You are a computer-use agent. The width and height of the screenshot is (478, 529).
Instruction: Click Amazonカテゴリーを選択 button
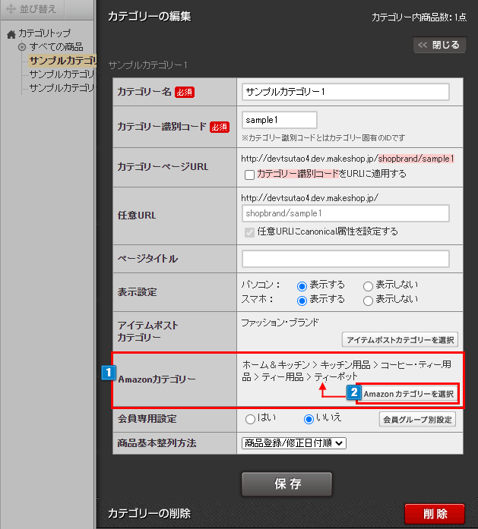tap(408, 394)
